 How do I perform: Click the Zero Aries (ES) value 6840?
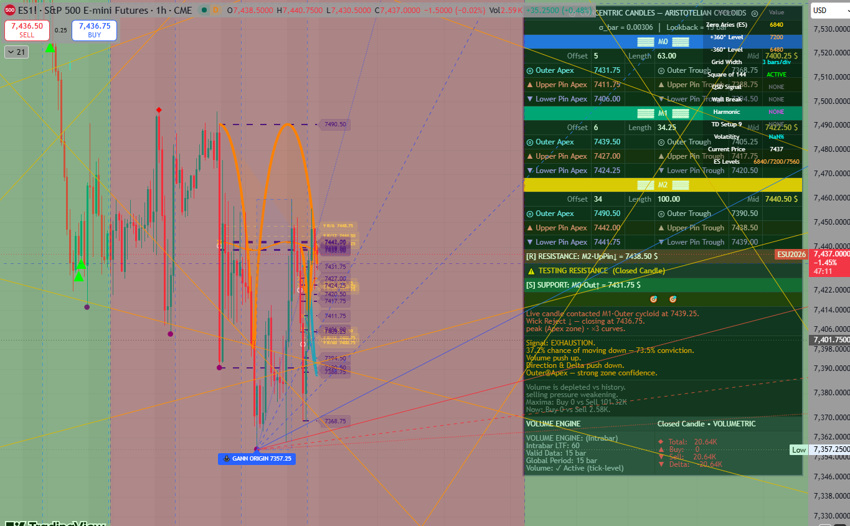pyautogui.click(x=777, y=25)
